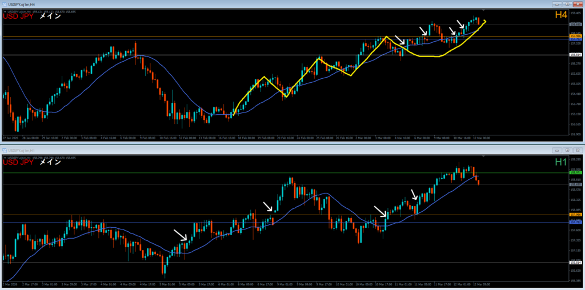Image resolution: width=585 pixels, height=290 pixels.
Task: Close the USDJPY H1 chart window
Action: click(x=577, y=150)
